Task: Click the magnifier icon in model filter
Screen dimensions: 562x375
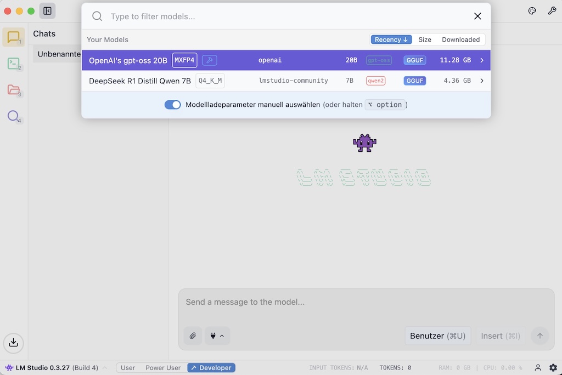Action: (97, 16)
